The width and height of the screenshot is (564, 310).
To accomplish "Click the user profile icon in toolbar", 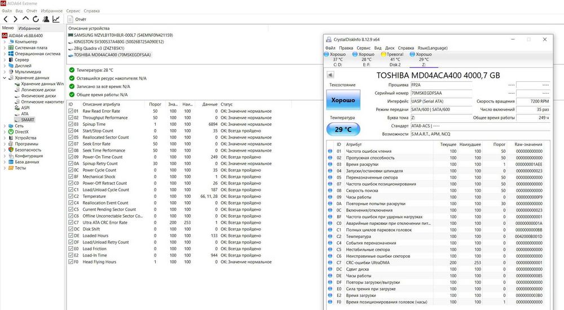I will click(x=46, y=19).
